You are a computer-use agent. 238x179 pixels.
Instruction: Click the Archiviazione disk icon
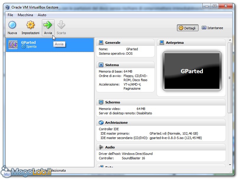(101, 123)
